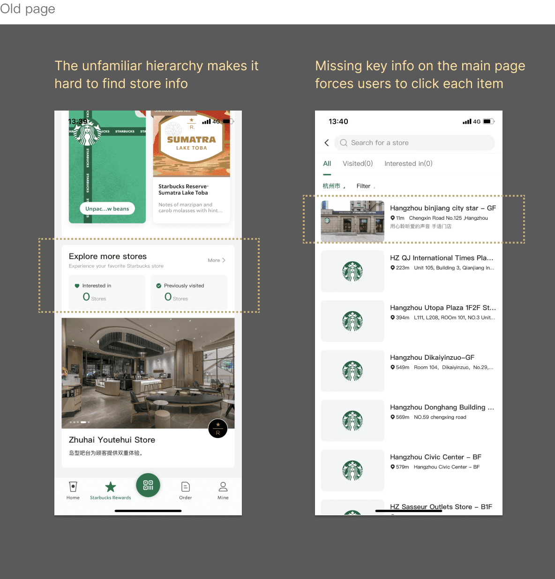The width and height of the screenshot is (555, 579).
Task: Click 'Explore more stores' heading
Action: (x=108, y=256)
